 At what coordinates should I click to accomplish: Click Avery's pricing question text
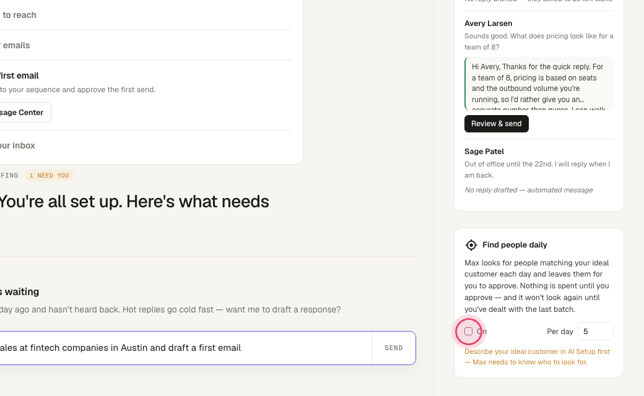(x=539, y=41)
